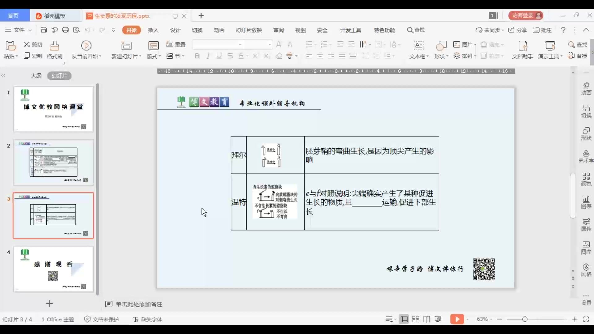Screen dimensions: 594x334
Task: Click the zoom slider handle
Action: click(x=525, y=319)
